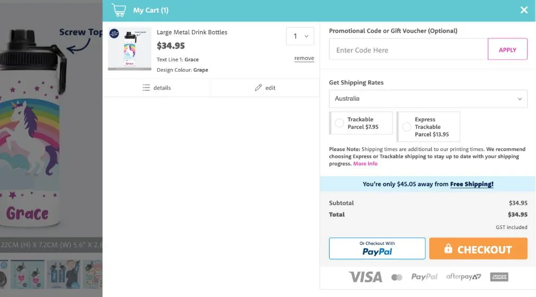Click the edit pencil icon
Viewport: 536px width, 297px height.
tap(258, 88)
